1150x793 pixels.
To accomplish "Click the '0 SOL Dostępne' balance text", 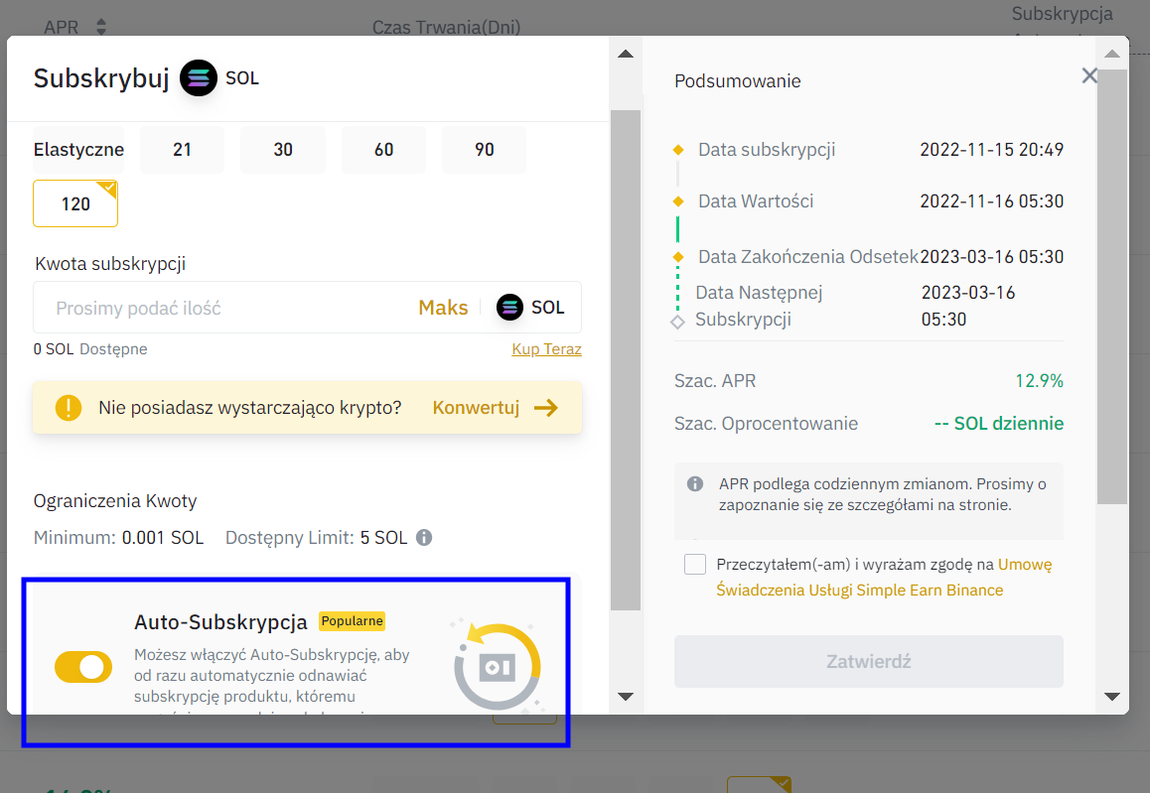I will 90,349.
